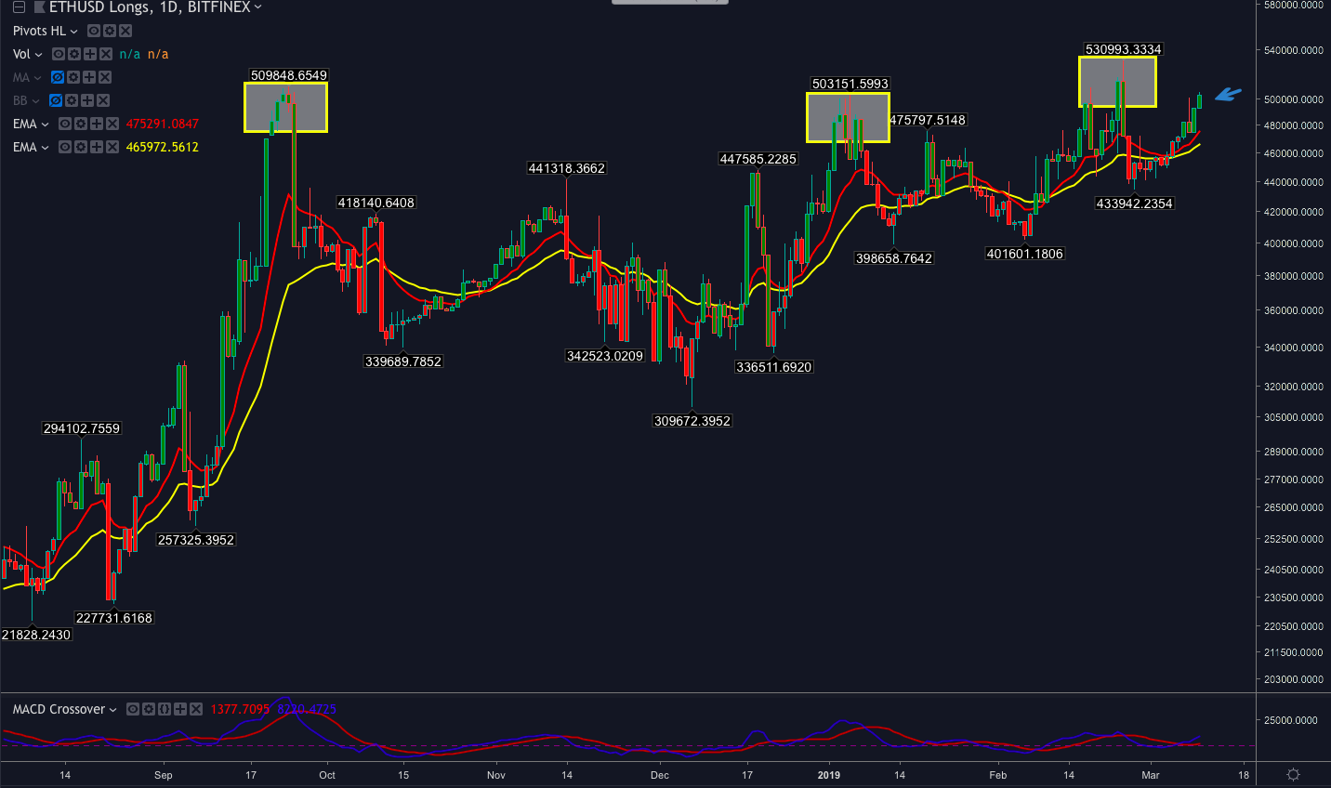The width and height of the screenshot is (1331, 788).
Task: Open settings for Pivots HL indicator
Action: [110, 31]
